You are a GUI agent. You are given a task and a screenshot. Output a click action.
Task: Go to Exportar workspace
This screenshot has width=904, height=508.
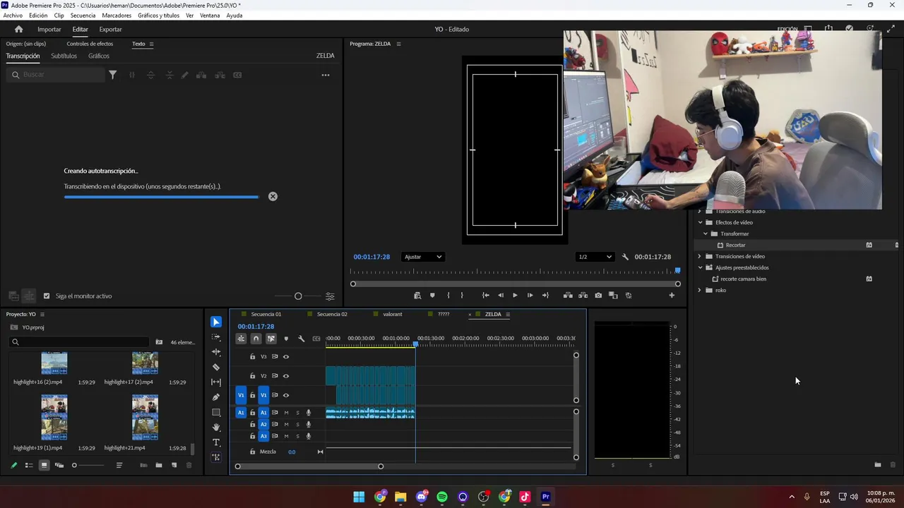pos(110,29)
